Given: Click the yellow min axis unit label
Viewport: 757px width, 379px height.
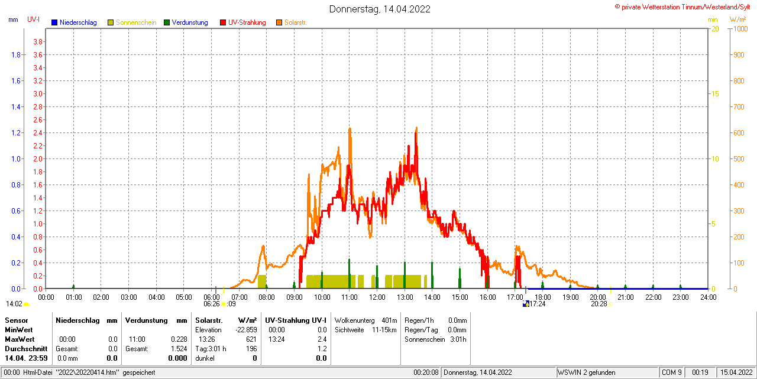Looking at the screenshot, I should pos(713,20).
